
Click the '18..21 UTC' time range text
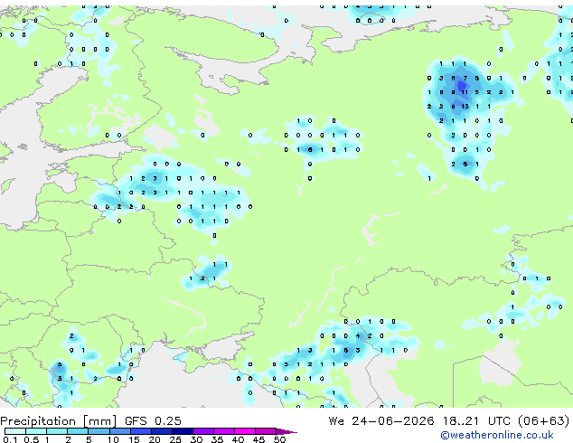[476, 421]
